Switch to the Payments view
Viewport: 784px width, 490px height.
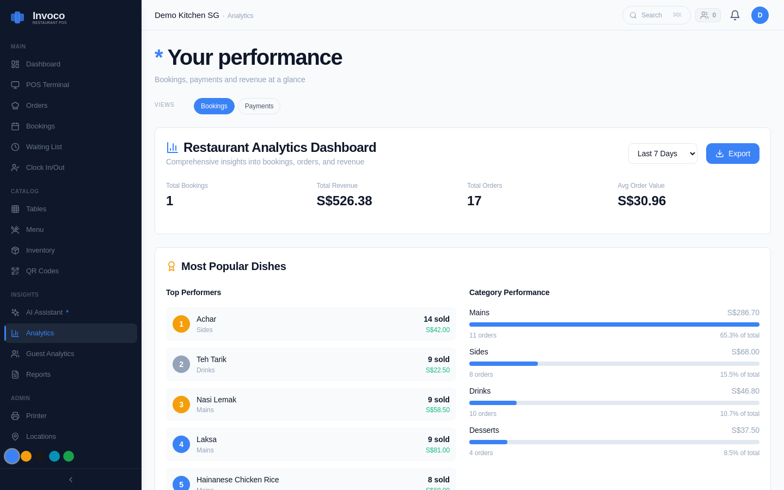259,106
